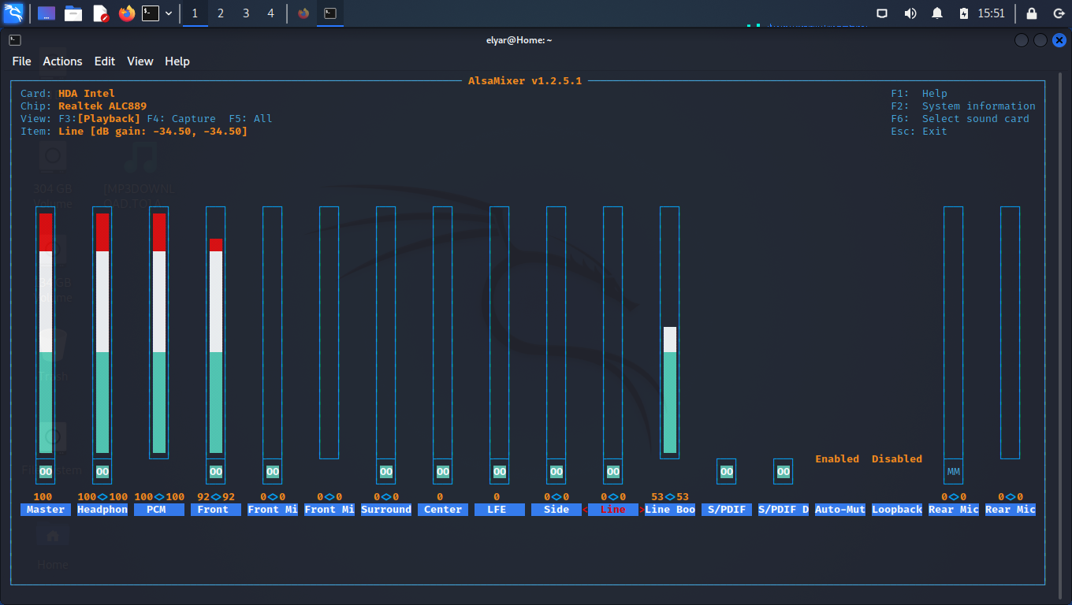Click the F6 Select sound card text
Image resolution: width=1072 pixels, height=605 pixels.
(x=960, y=119)
